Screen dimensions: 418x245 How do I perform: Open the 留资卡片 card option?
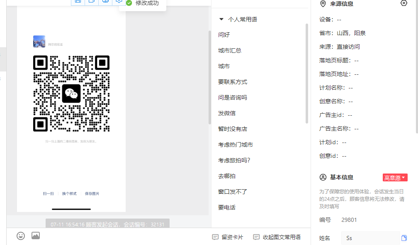228,237
